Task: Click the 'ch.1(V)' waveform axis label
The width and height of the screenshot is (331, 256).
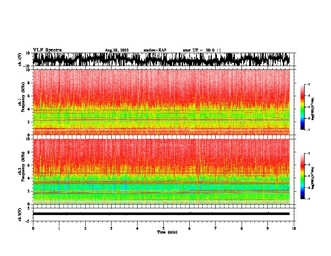Action: 20,59
